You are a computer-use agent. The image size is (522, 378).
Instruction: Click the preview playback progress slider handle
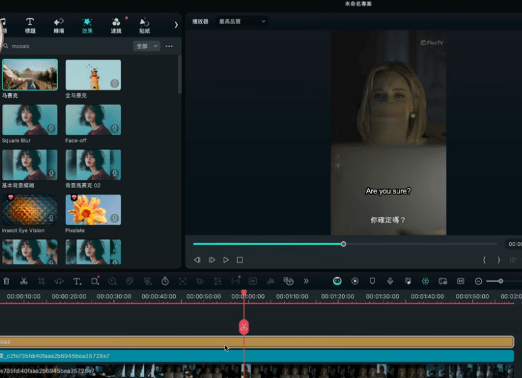[x=344, y=244]
